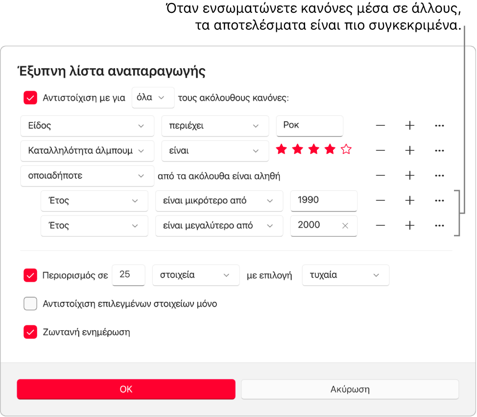Add another rule after the Καταλληλότητα άλμπουμ row
Viewport: 477px width, 417px height.
[409, 150]
